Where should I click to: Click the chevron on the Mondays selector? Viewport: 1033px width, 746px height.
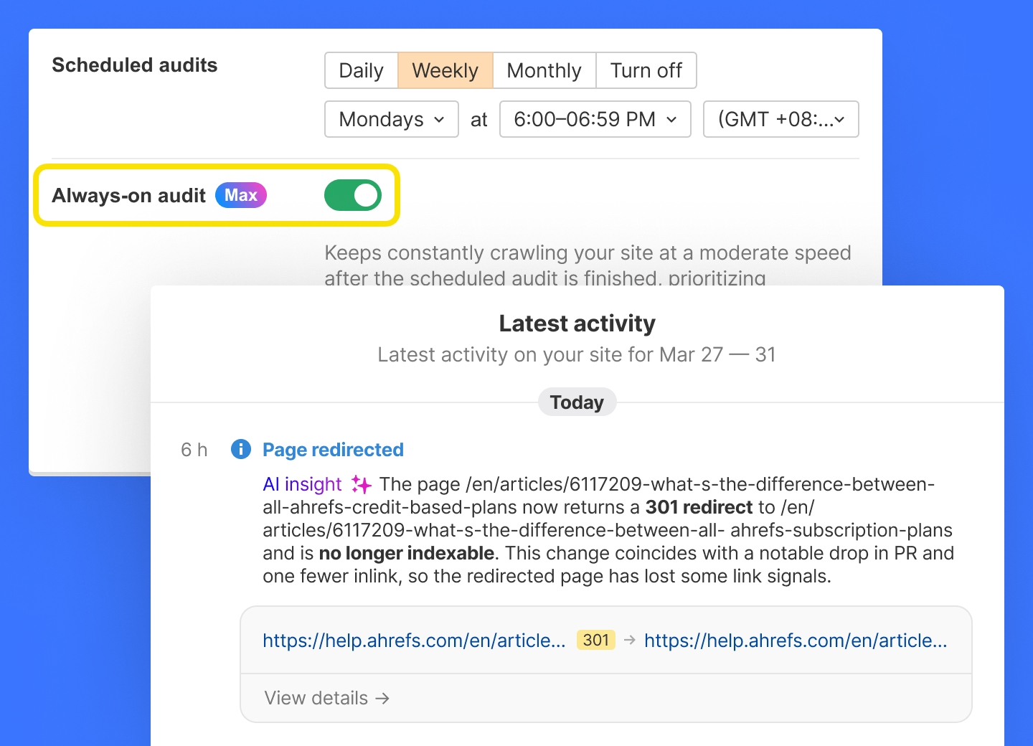click(x=440, y=120)
